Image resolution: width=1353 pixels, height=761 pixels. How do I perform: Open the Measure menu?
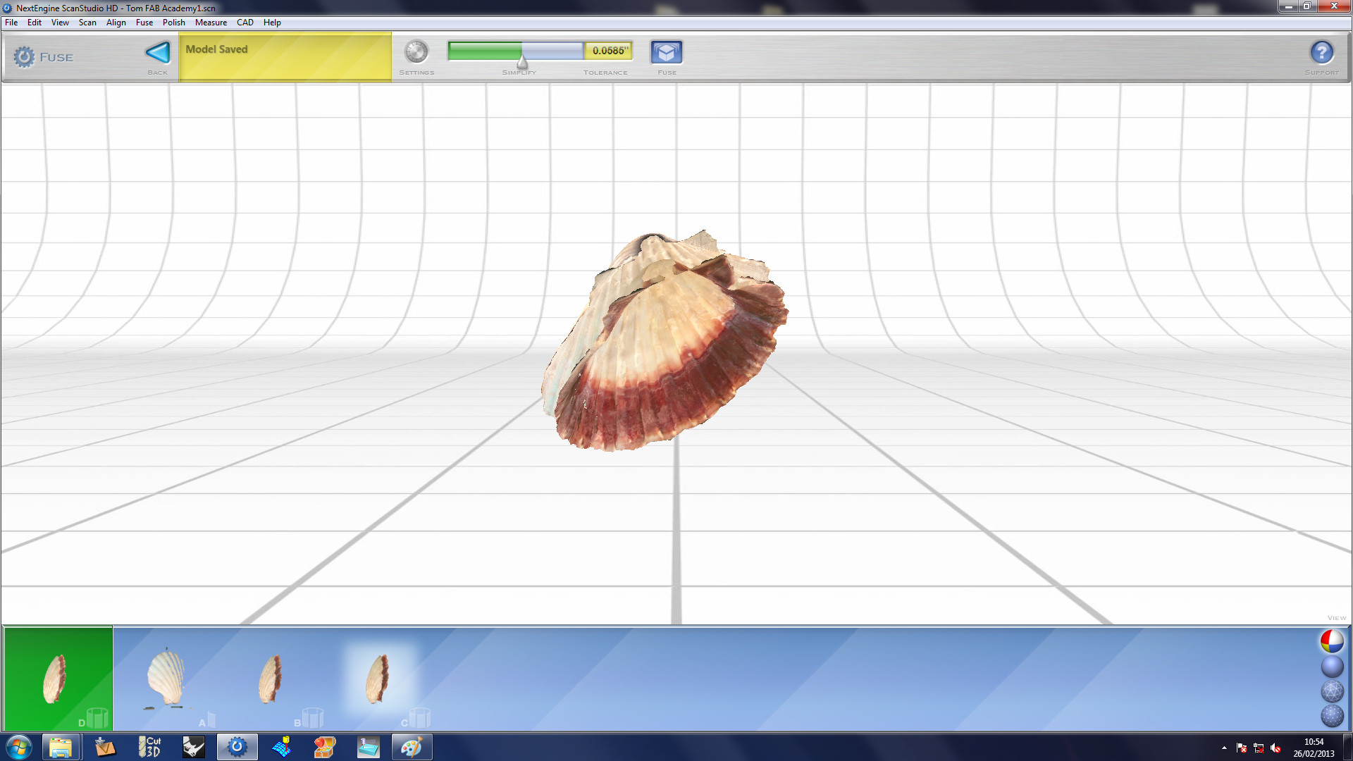[x=211, y=23]
